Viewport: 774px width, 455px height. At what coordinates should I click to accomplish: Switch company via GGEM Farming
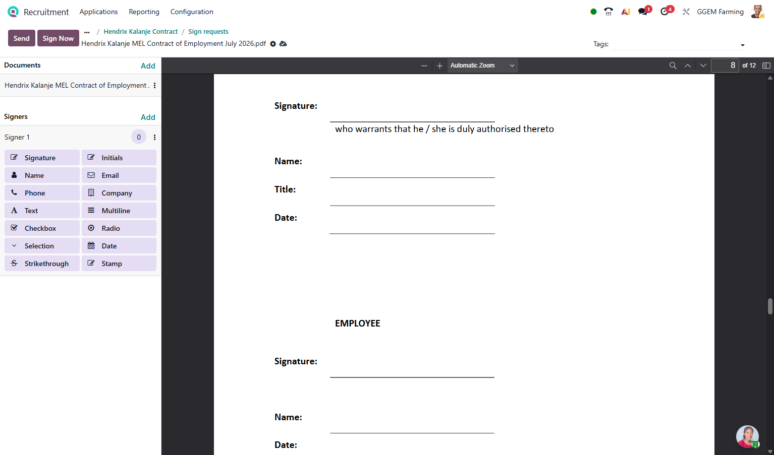pos(720,12)
